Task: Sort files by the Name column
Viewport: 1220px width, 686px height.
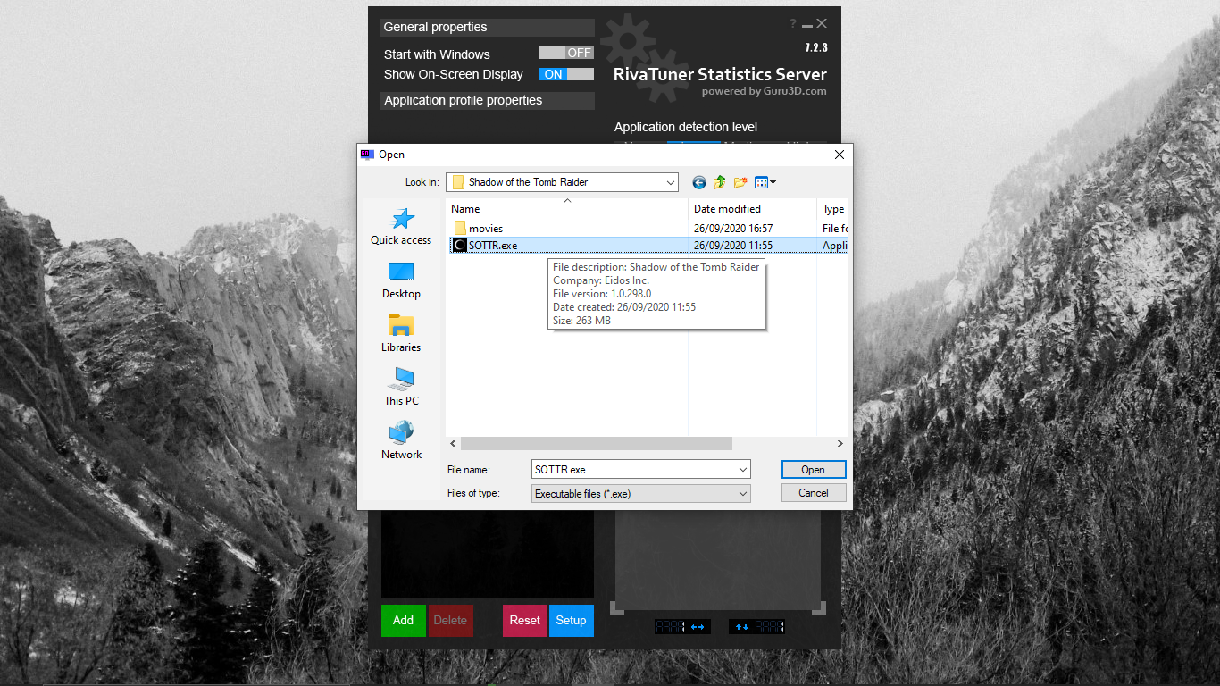Action: [464, 208]
